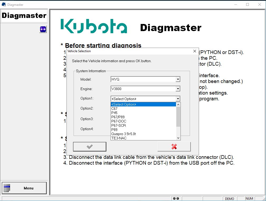
Task: Choose C67 from the option list
Action: coord(144,109)
